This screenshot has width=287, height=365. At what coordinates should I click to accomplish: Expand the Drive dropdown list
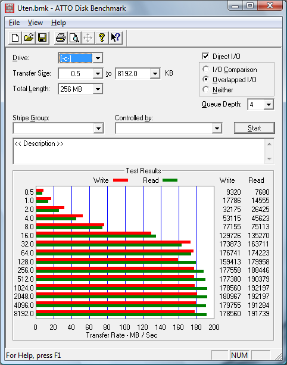98,58
